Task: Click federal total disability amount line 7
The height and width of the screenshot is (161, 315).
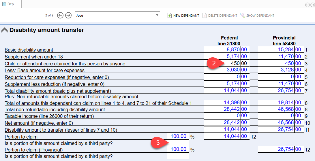Action: (226, 90)
